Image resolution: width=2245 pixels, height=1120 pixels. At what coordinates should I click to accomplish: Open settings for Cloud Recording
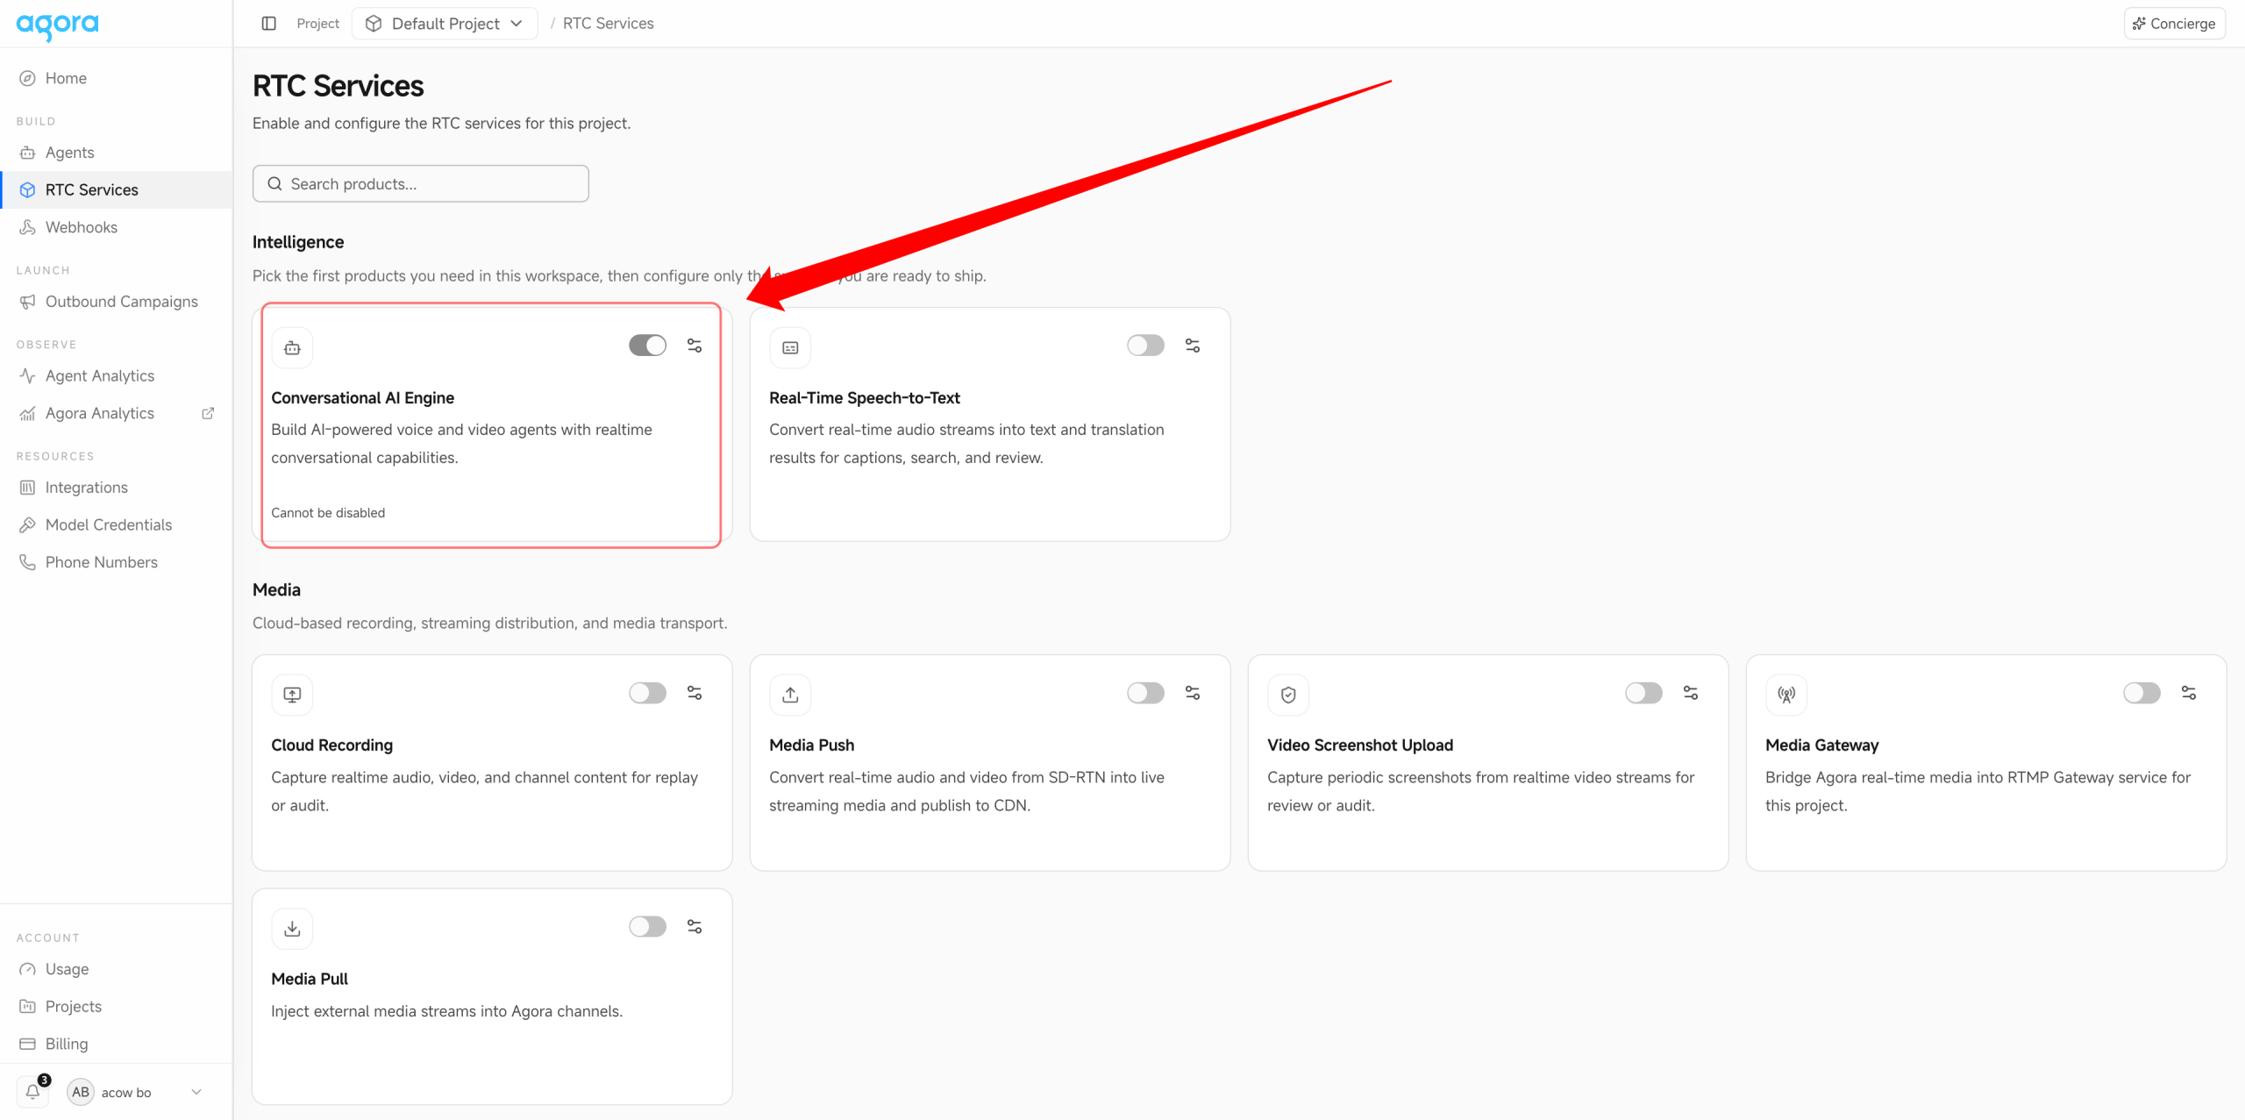pyautogui.click(x=695, y=693)
